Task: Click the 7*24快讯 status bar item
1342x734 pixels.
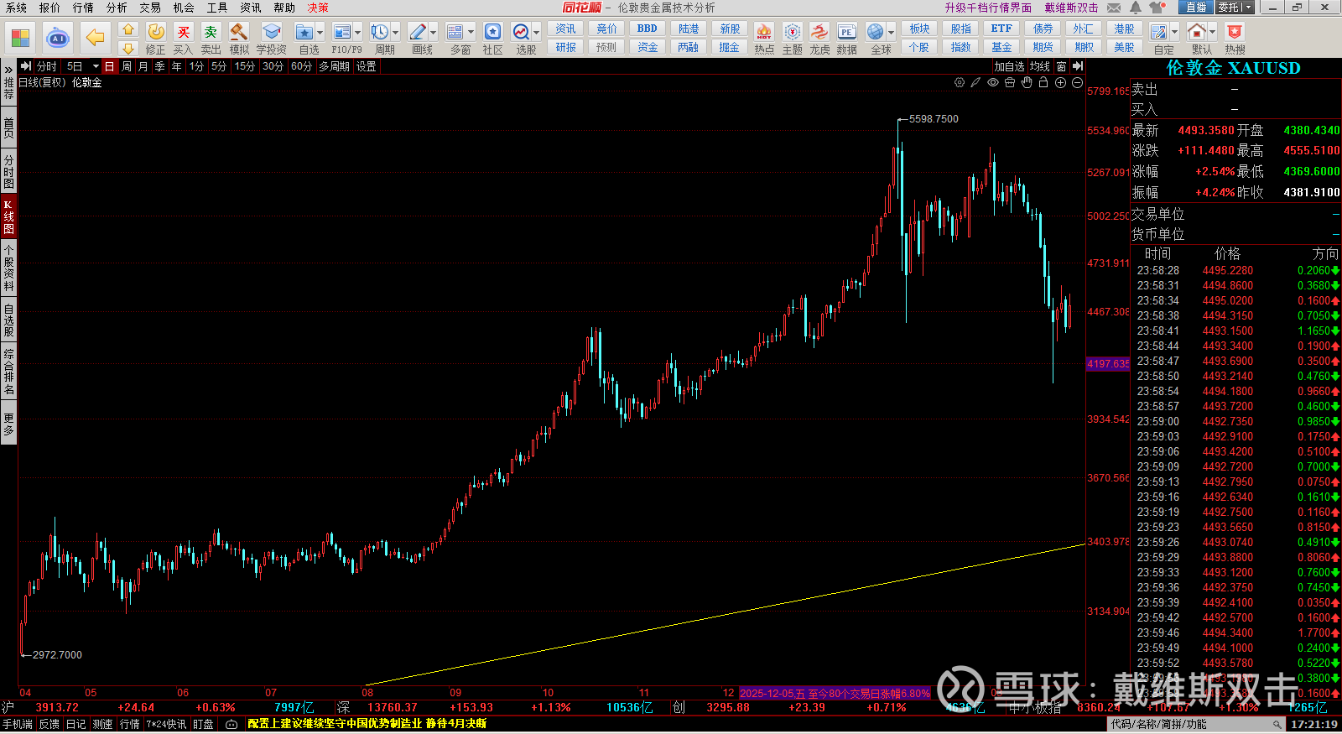Action: coord(166,724)
